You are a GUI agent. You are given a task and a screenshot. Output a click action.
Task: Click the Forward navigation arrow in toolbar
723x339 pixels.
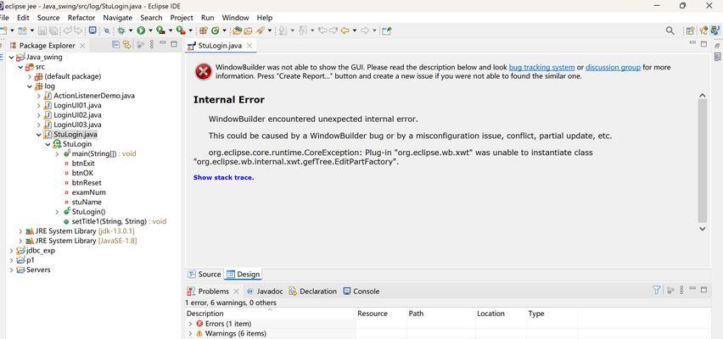click(x=365, y=31)
